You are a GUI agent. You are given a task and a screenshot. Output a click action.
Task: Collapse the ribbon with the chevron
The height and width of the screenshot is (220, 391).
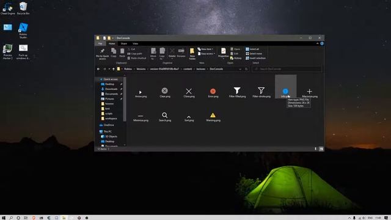[317, 43]
